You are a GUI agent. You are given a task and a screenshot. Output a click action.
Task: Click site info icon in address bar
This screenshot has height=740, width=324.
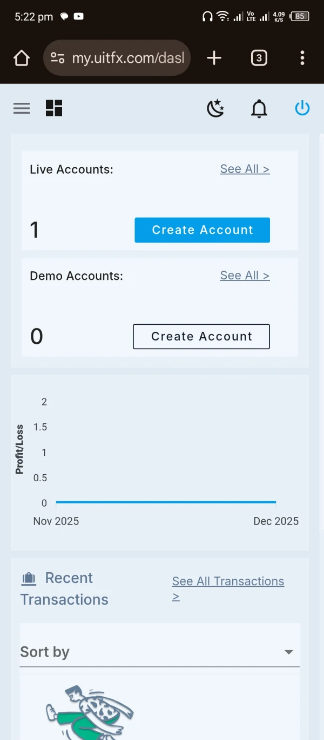pos(58,58)
